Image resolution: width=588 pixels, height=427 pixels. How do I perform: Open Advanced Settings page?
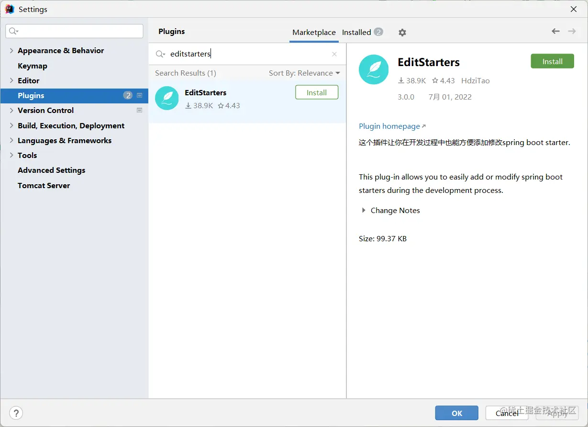pos(52,170)
